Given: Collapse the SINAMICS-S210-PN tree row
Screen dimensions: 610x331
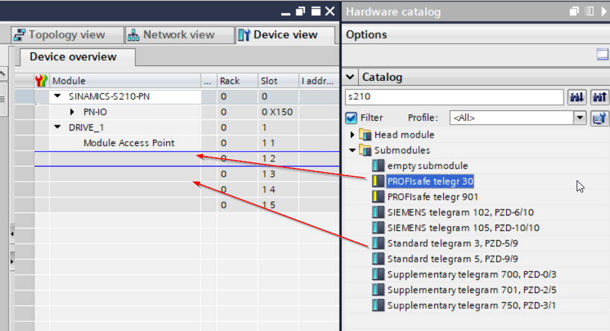Looking at the screenshot, I should click(58, 96).
